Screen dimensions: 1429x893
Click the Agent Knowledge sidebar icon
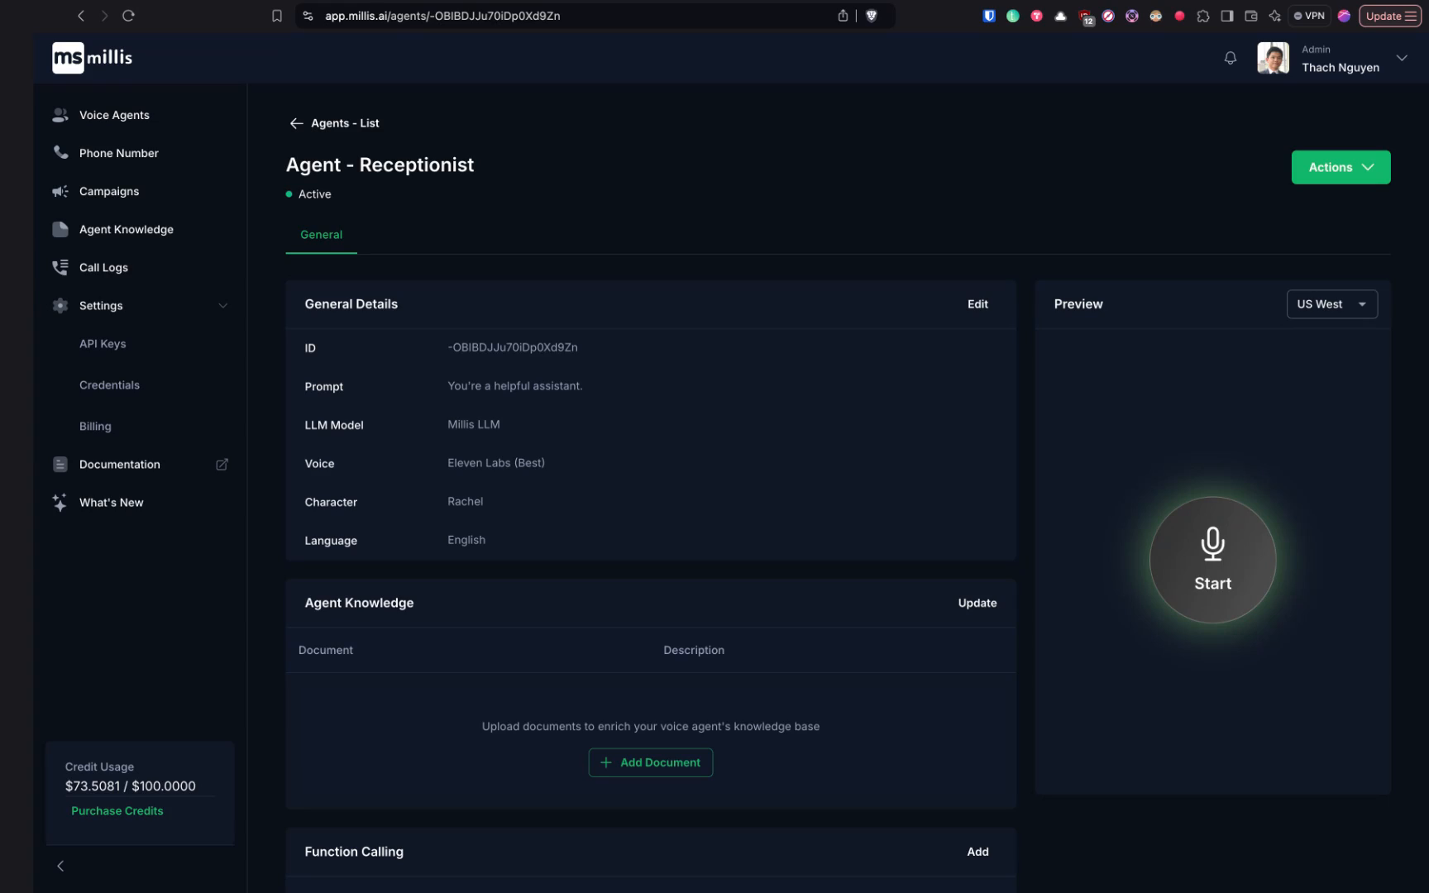pyautogui.click(x=60, y=229)
